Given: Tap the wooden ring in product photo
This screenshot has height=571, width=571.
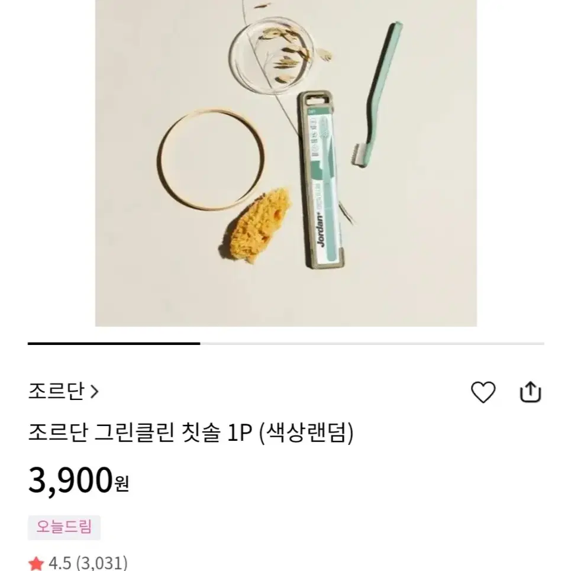Looking at the screenshot, I should [x=211, y=159].
